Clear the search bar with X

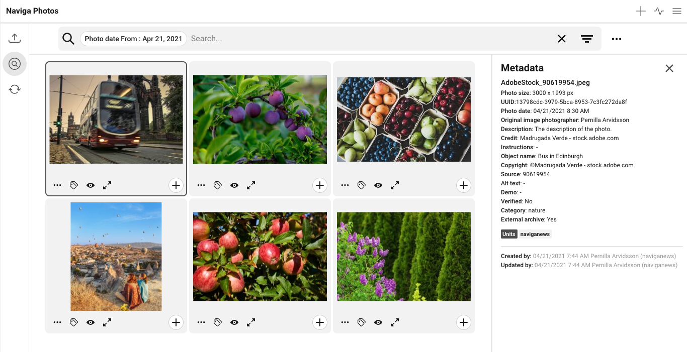coord(562,39)
